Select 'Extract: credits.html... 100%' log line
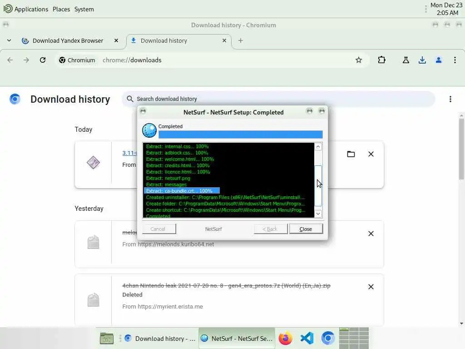The height and width of the screenshot is (349, 465). [178, 165]
